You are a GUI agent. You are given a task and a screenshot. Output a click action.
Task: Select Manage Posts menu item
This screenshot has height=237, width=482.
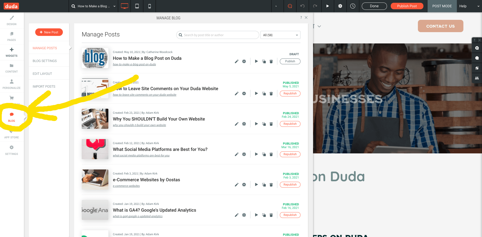[x=45, y=48]
